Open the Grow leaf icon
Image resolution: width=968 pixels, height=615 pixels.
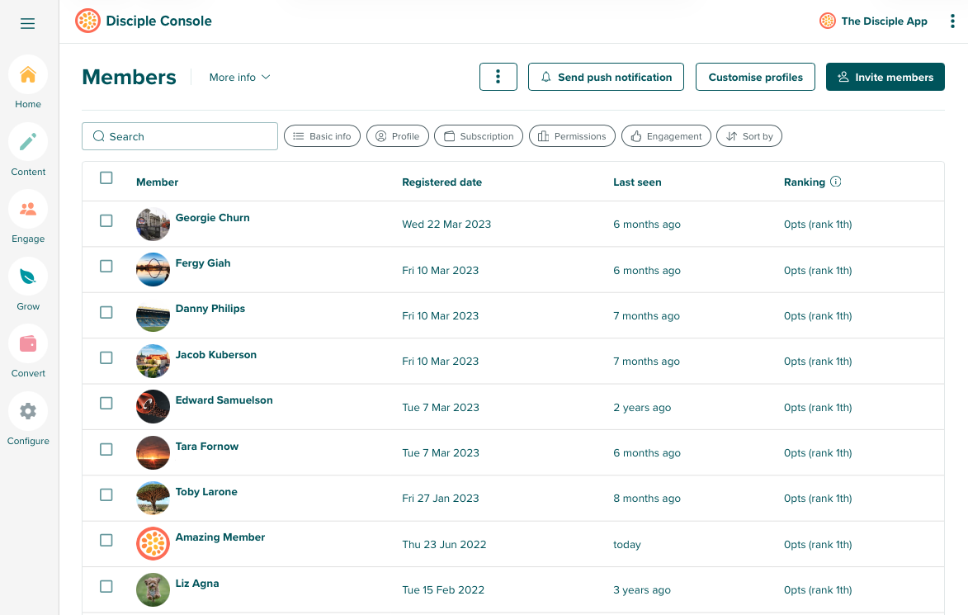[28, 277]
